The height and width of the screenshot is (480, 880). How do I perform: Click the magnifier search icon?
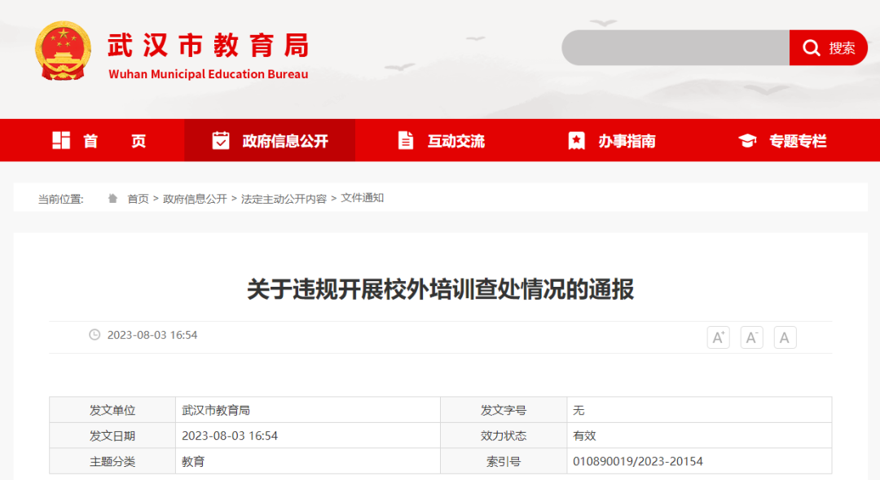[x=811, y=48]
